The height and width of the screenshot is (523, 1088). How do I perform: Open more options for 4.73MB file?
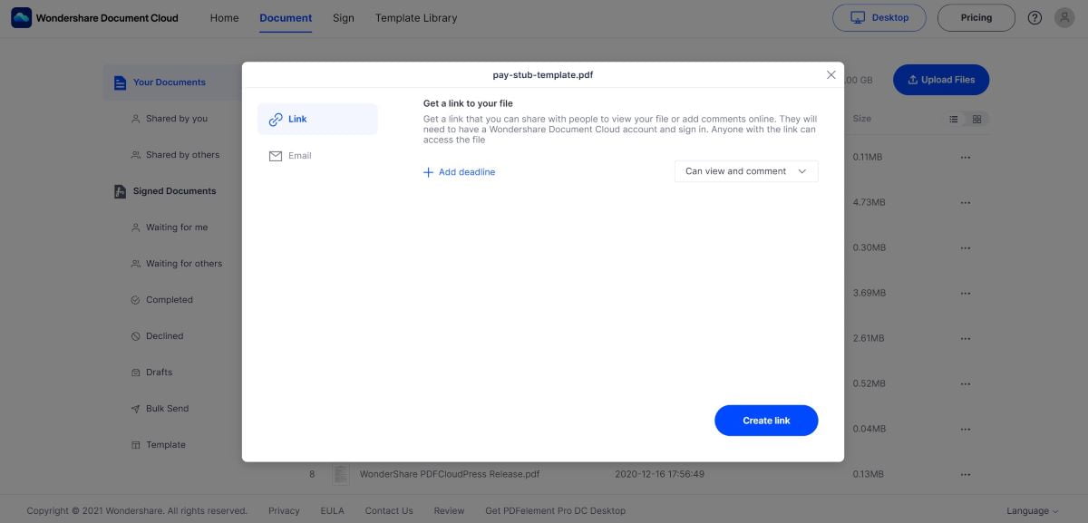[965, 202]
